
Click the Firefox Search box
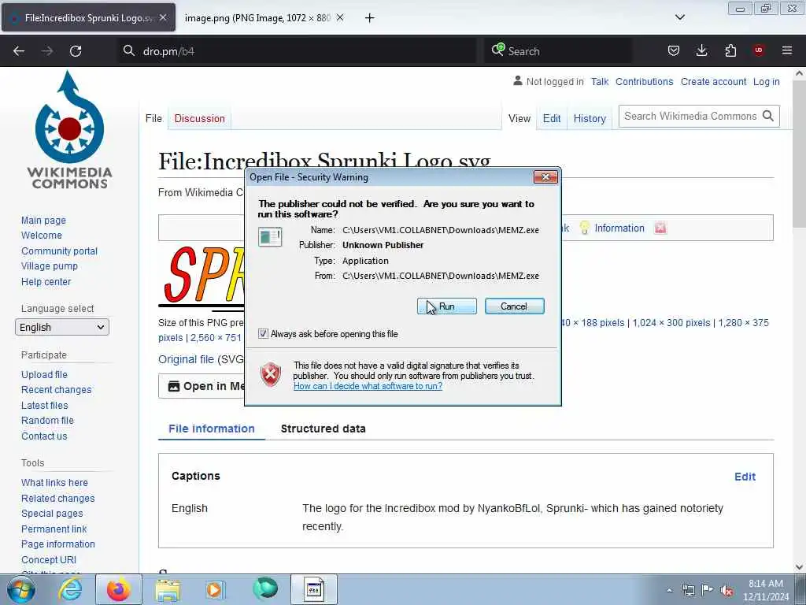pyautogui.click(x=558, y=51)
